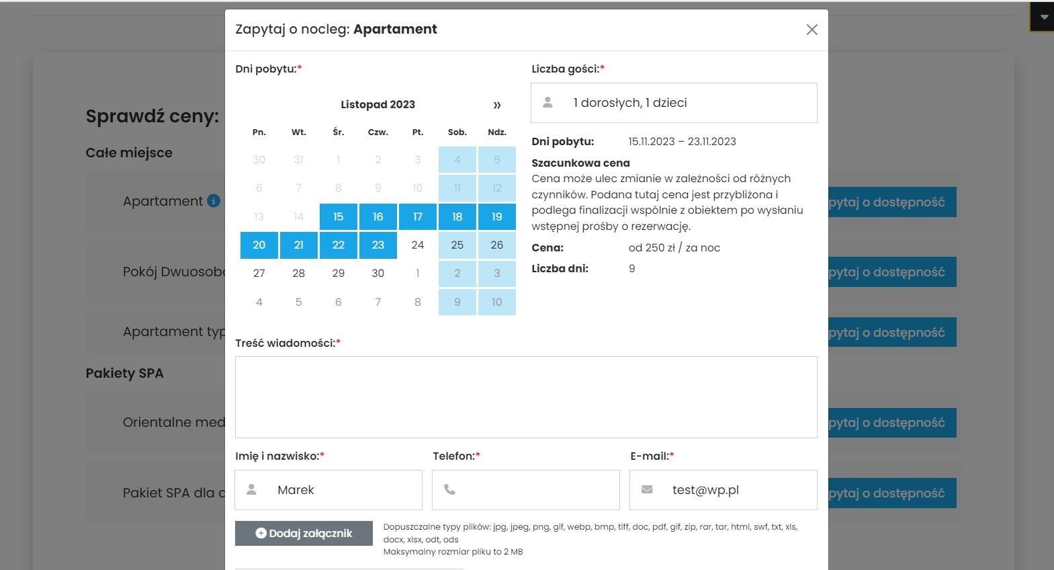
Task: Click the person icon in name field
Action: pos(252,490)
